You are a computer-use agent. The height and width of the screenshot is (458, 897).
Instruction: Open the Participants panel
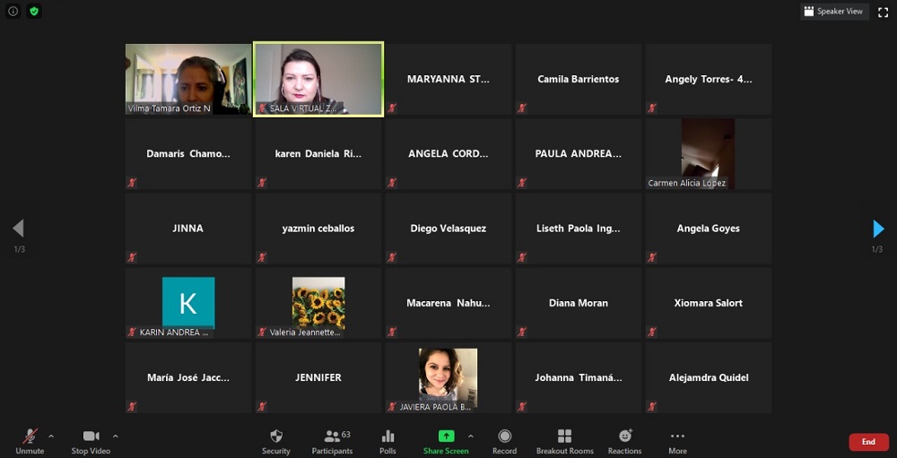332,436
